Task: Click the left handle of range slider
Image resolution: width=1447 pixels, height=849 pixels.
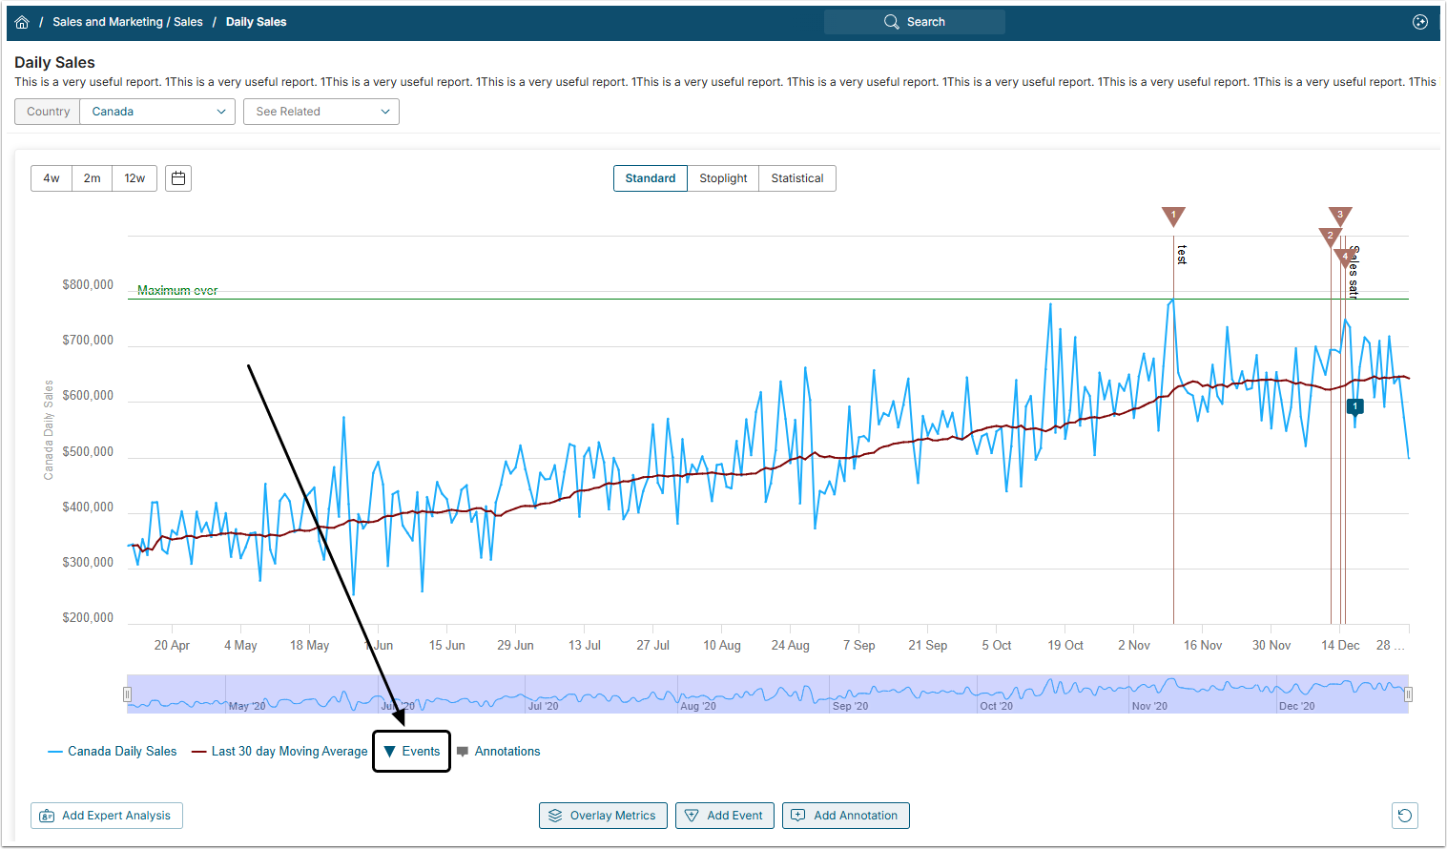Action: [x=127, y=694]
